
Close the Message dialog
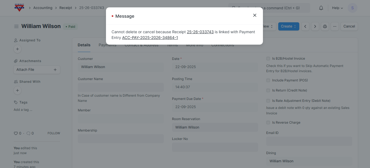(254, 15)
